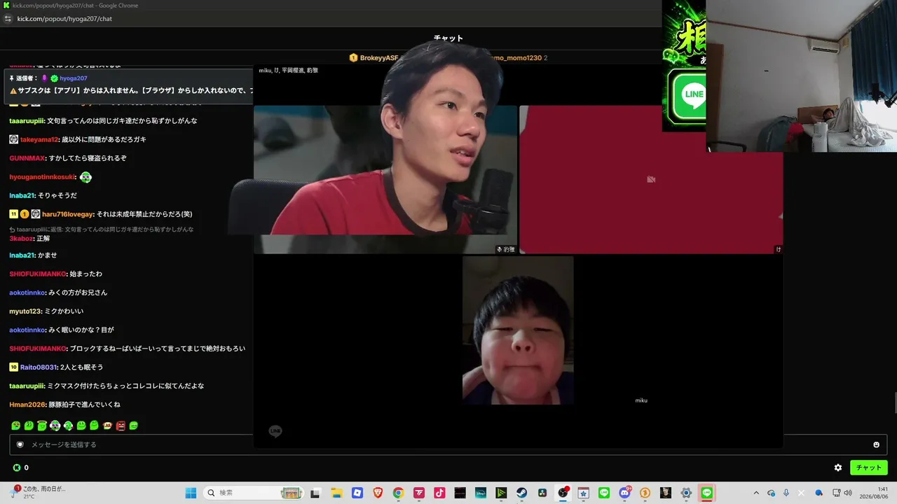Open Google Chrome on the taskbar
This screenshot has height=504, width=897.
click(x=398, y=493)
